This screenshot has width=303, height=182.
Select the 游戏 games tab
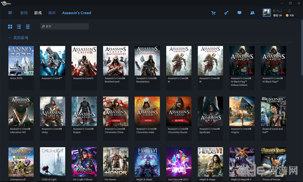(38, 13)
